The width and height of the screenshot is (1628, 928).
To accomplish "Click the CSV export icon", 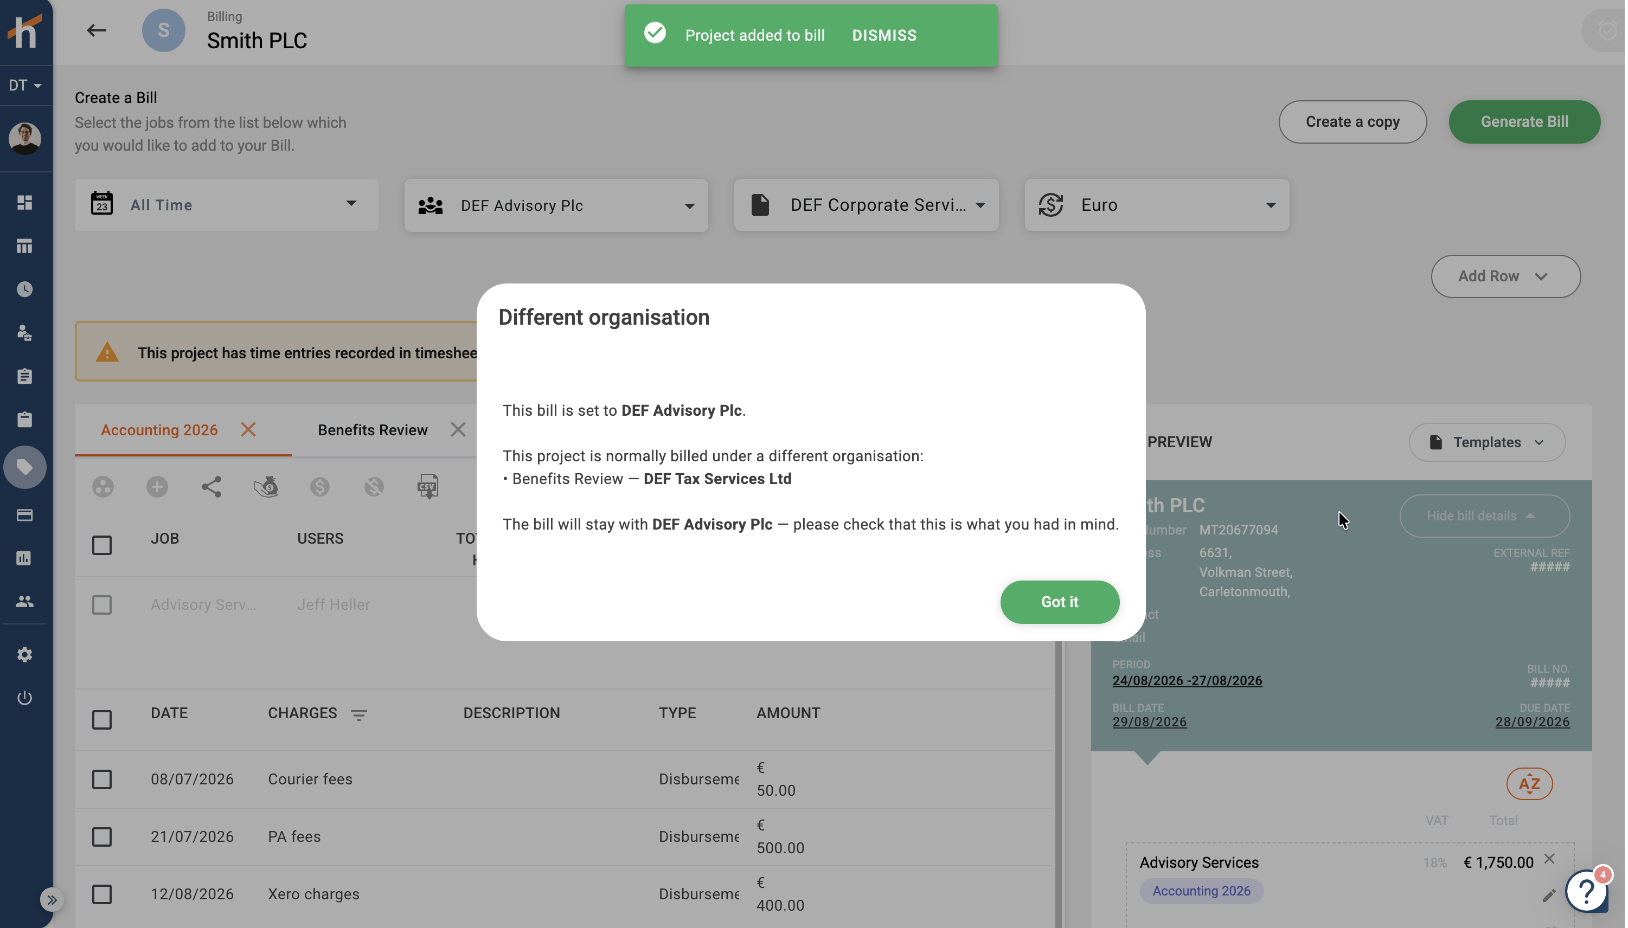I will 428,487.
